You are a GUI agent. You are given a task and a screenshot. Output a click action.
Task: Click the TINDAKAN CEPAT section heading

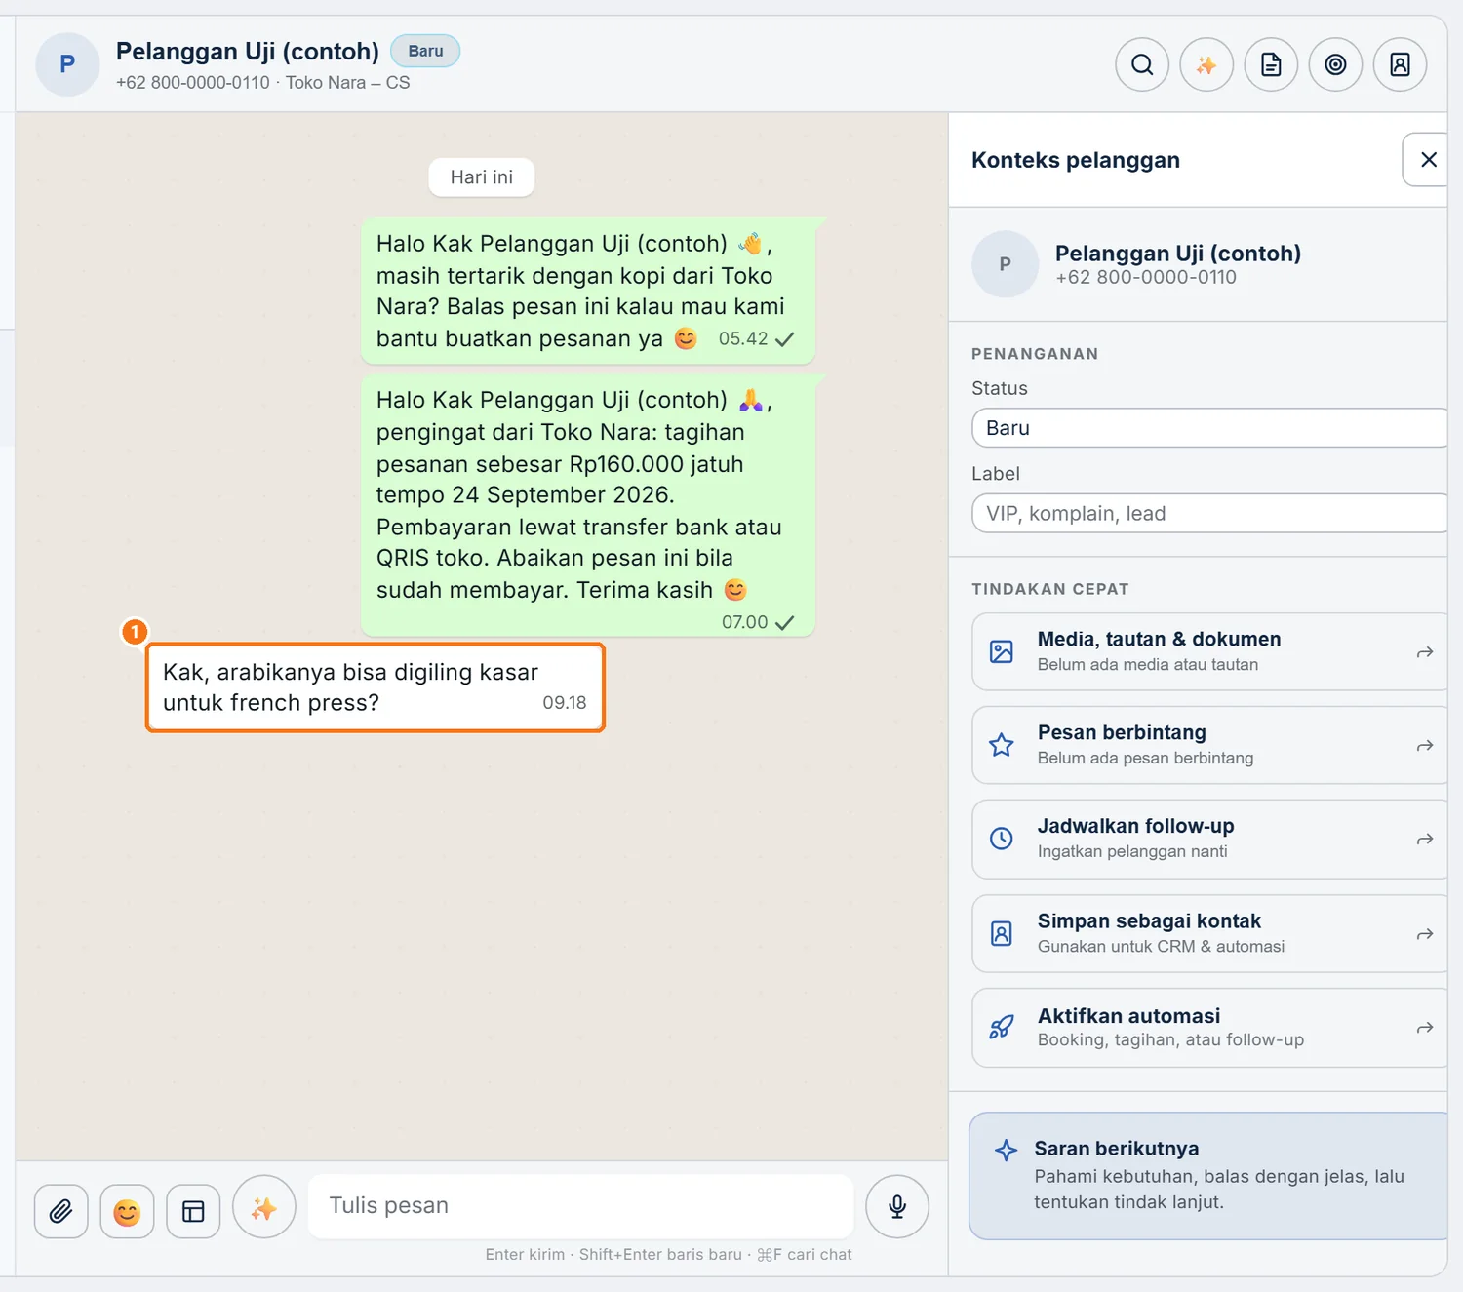pos(1050,589)
